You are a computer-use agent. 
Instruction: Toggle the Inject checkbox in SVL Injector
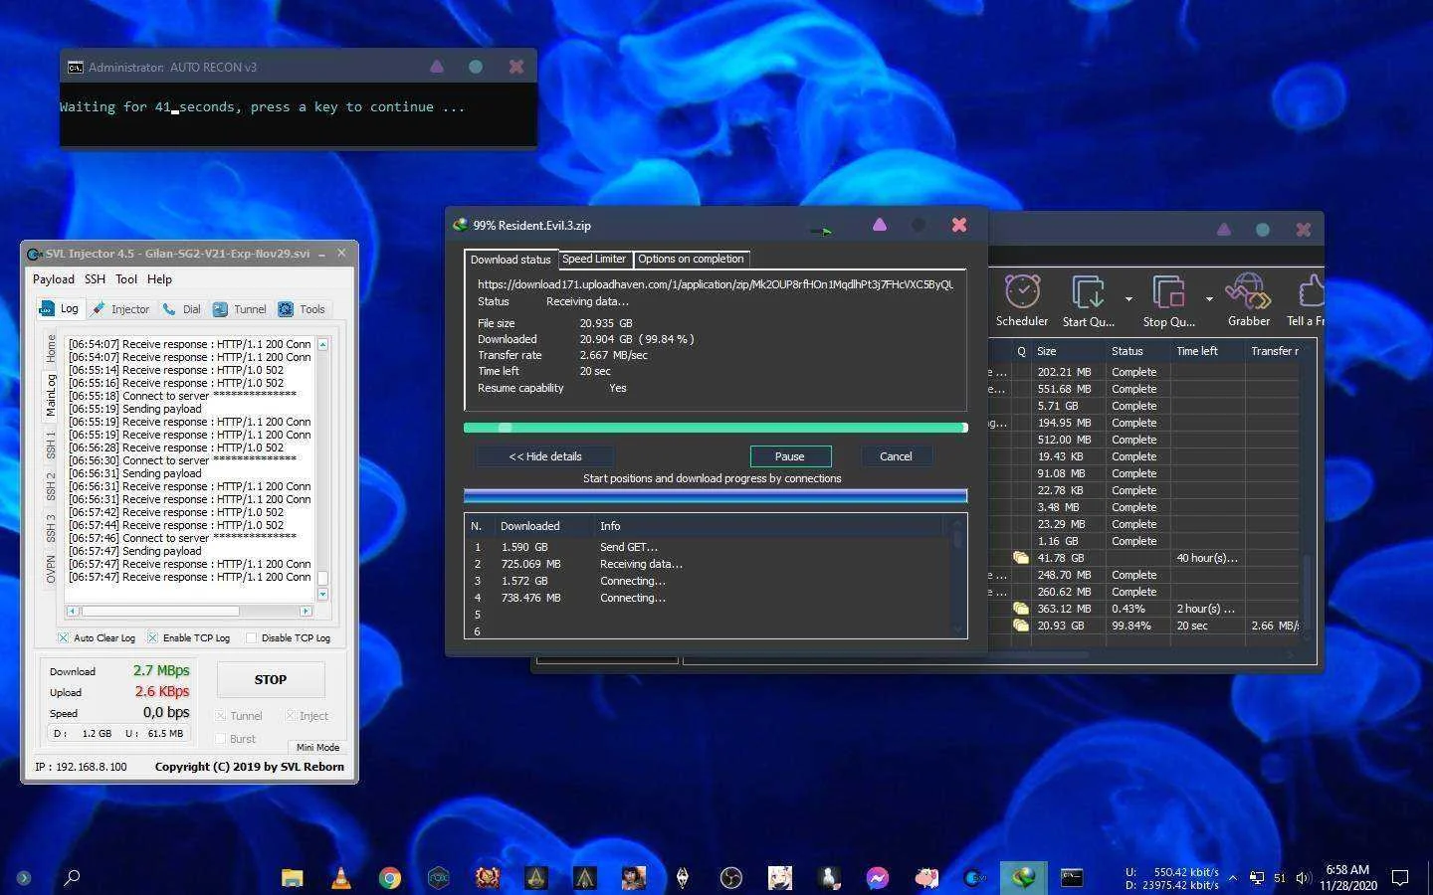click(291, 716)
